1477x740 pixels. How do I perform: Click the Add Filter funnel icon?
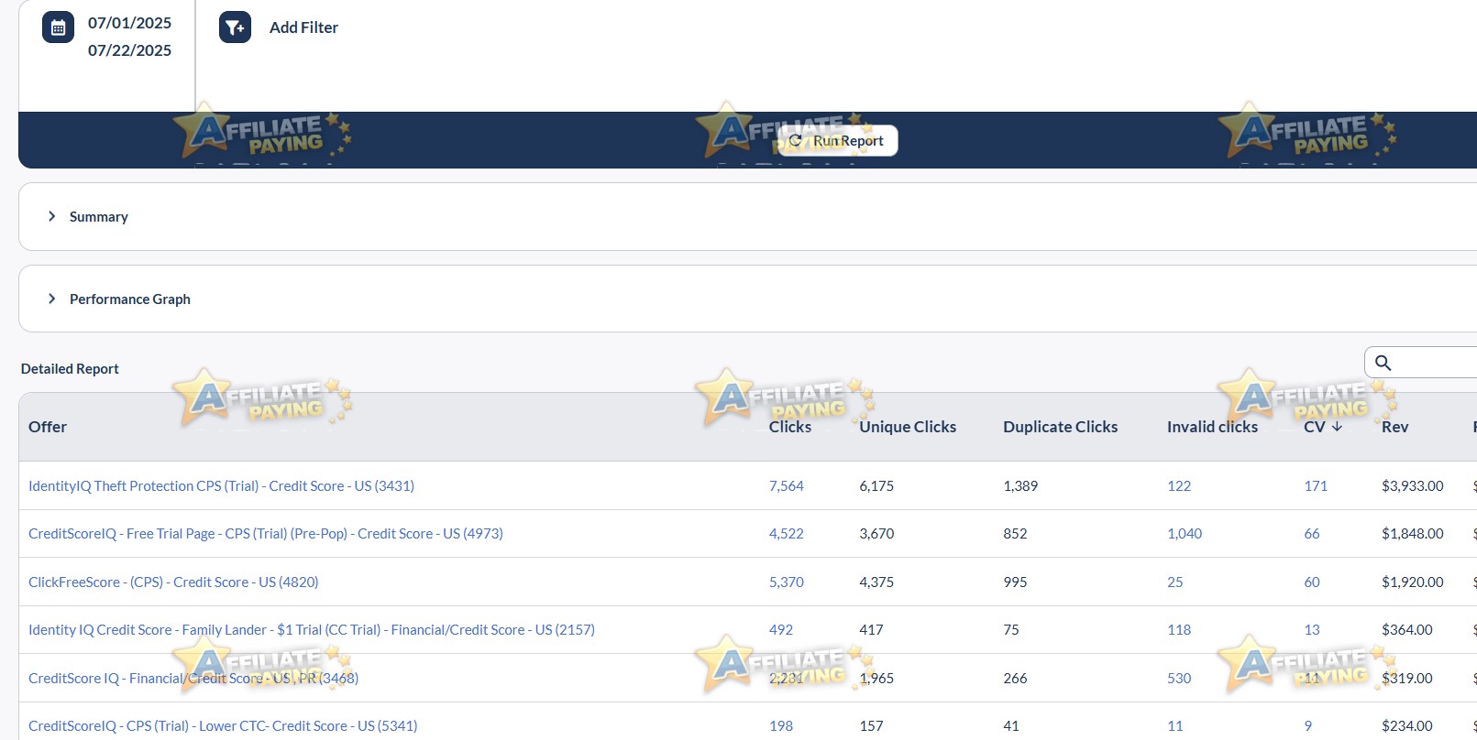(x=235, y=27)
